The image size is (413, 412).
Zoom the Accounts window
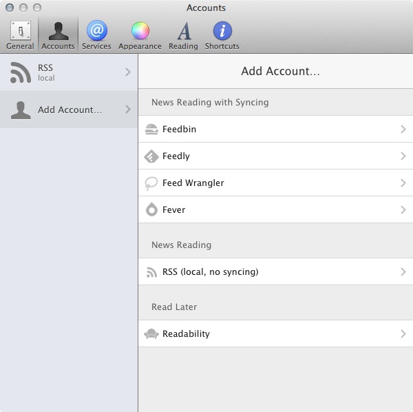37,8
